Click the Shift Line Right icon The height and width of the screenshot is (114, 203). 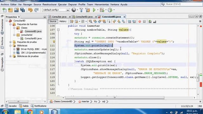[x=134, y=22]
